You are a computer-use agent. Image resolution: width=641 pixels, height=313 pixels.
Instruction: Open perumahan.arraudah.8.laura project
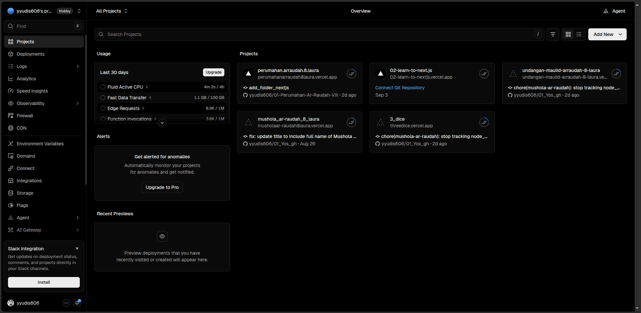288,70
